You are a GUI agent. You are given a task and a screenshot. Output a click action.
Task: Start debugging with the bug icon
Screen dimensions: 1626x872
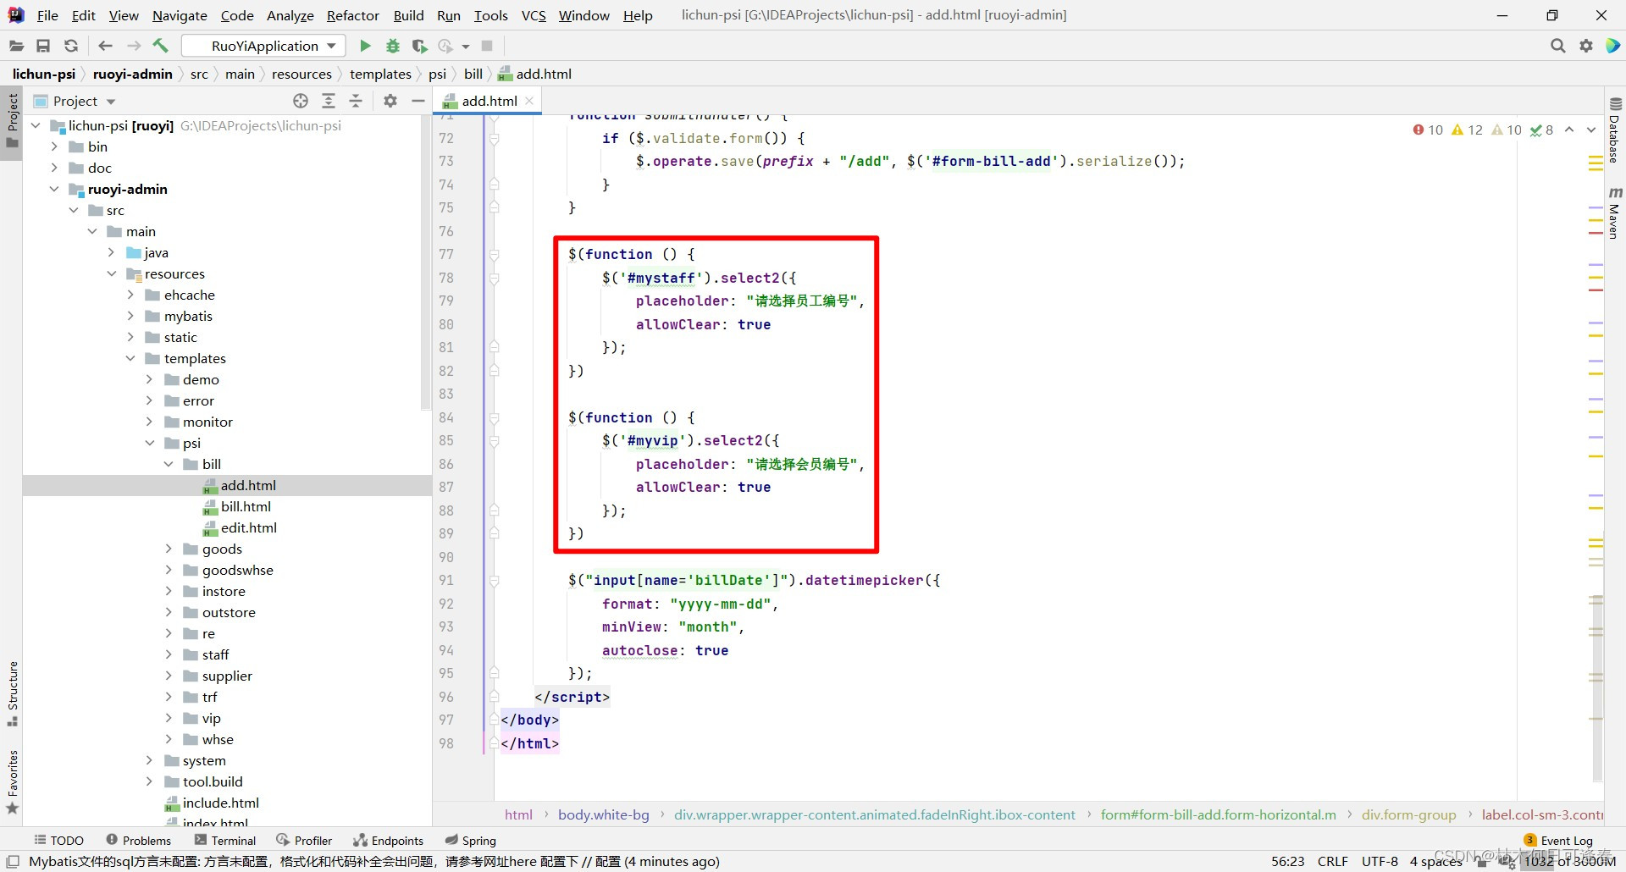392,46
